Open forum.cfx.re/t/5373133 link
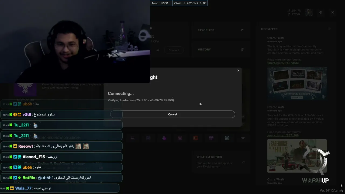This screenshot has width=345, height=194. coord(283,63)
